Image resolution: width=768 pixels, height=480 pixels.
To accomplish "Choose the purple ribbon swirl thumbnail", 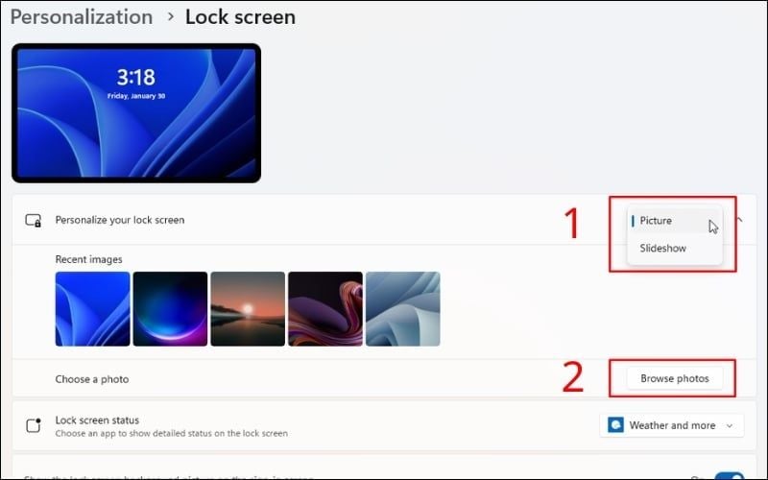I will pos(325,309).
